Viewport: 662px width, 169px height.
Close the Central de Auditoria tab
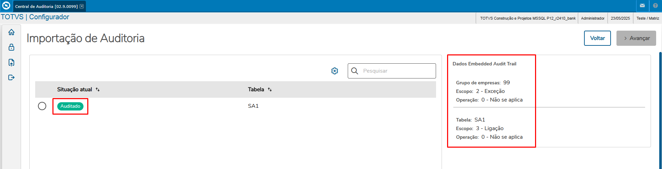(x=82, y=6)
